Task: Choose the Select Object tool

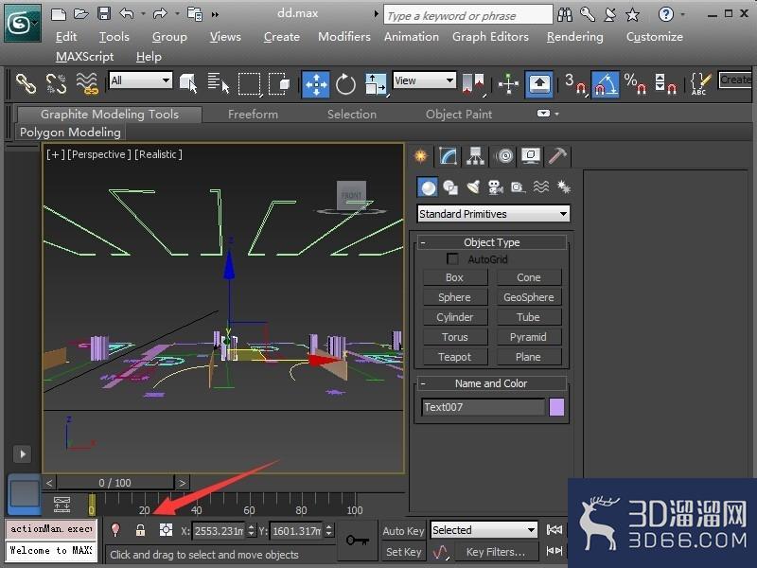Action: 188,83
